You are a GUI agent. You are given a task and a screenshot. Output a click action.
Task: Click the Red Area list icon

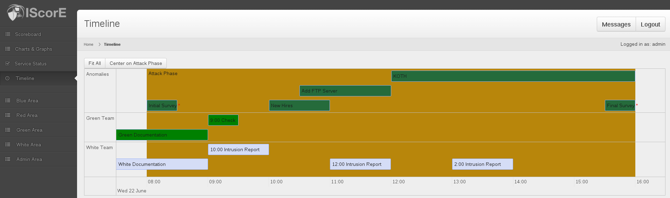coord(8,115)
